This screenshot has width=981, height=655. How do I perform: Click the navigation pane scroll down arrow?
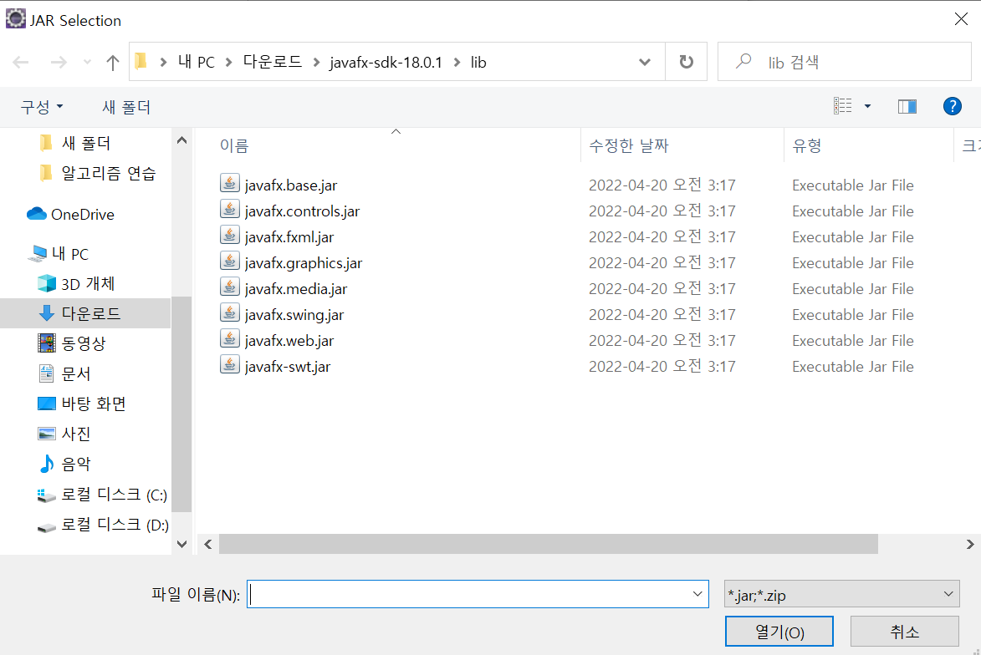pos(182,544)
